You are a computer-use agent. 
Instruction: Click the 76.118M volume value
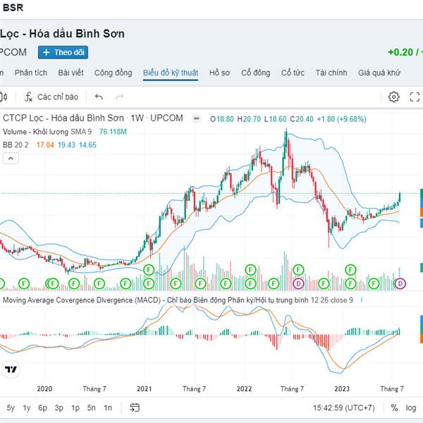tap(113, 132)
